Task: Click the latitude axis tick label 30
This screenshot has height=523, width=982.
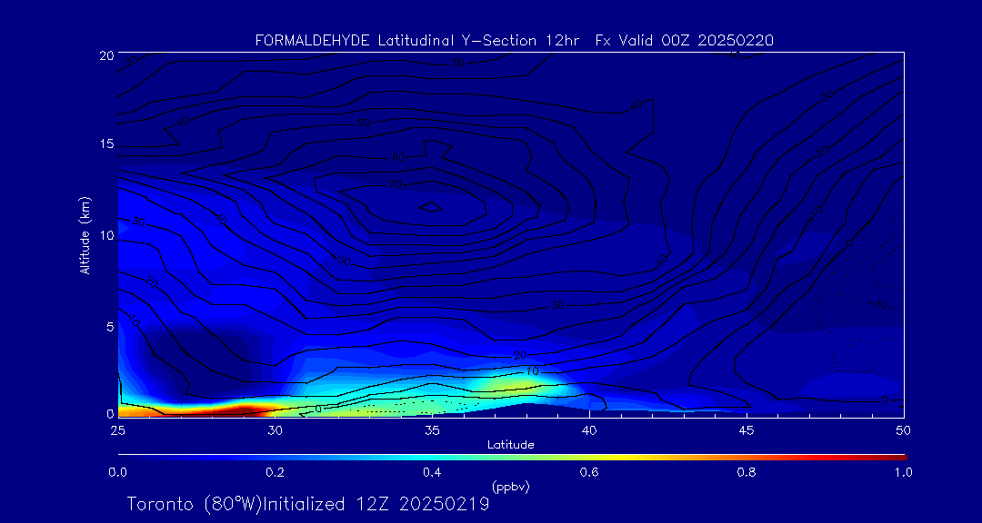Action: tap(275, 429)
